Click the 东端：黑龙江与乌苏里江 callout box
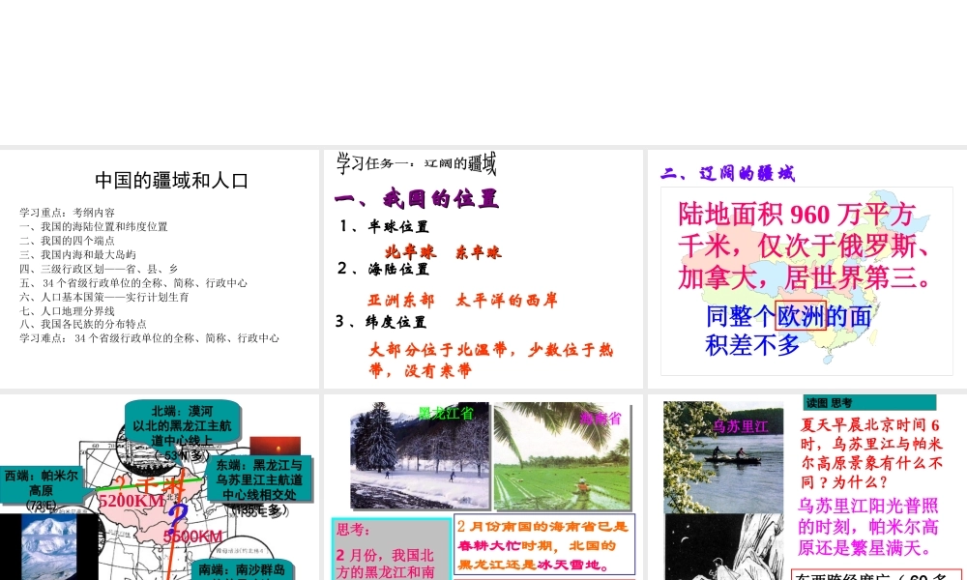 click(259, 479)
